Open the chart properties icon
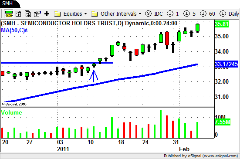240x159 pixels. tap(37, 14)
